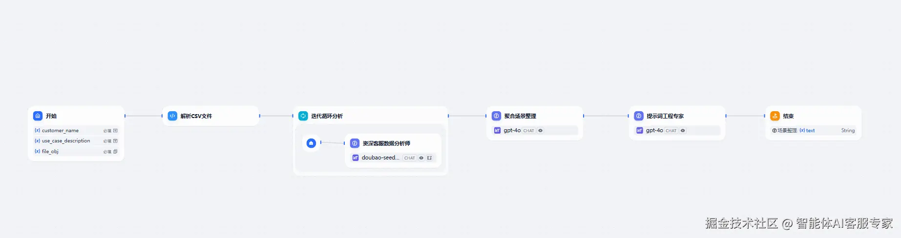The height and width of the screenshot is (238, 901).
Task: Click CHAT badge in 聚合场景整理 node
Action: [529, 131]
